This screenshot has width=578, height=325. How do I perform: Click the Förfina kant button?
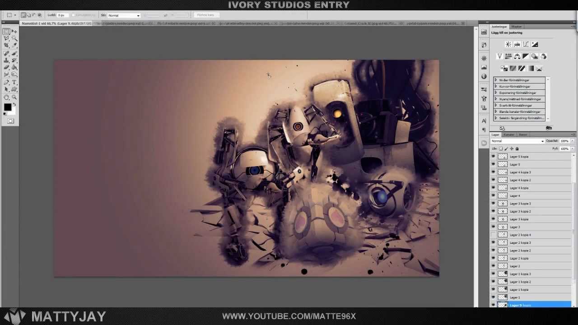pyautogui.click(x=206, y=15)
